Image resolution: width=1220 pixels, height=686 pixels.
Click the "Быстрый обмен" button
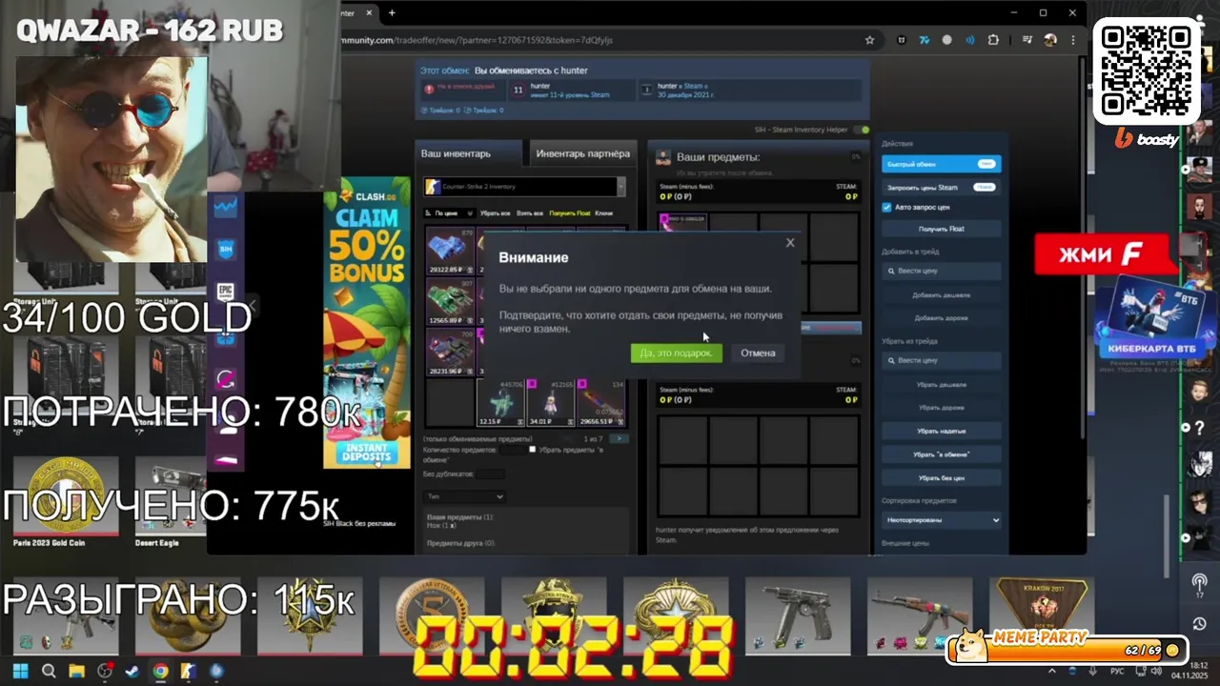(x=941, y=164)
